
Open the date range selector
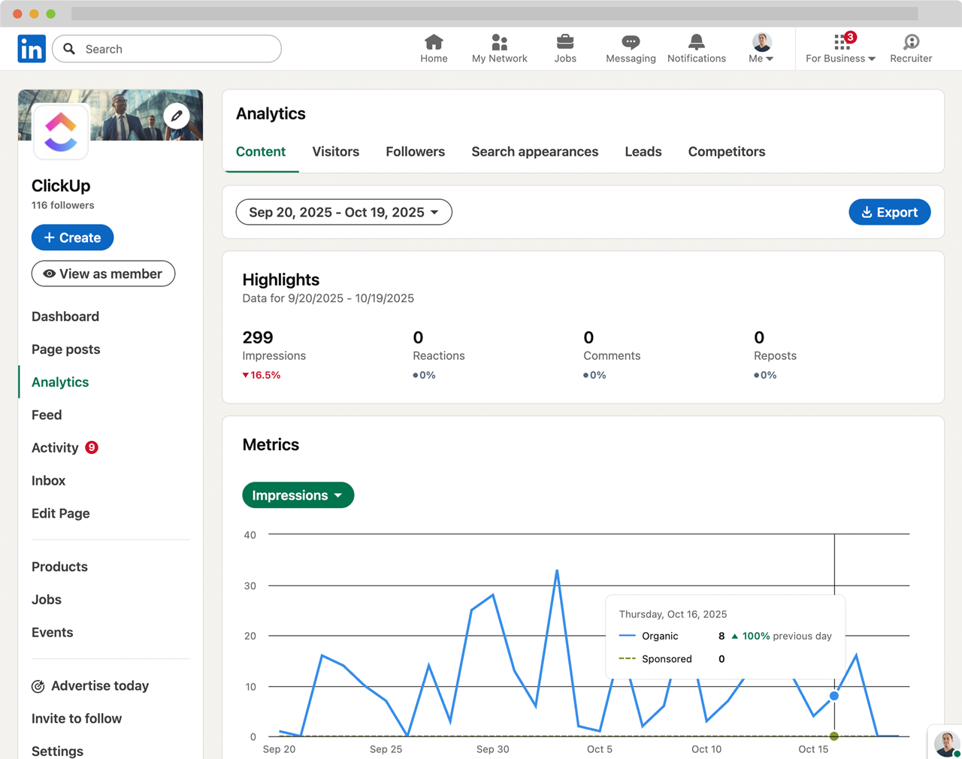point(343,212)
